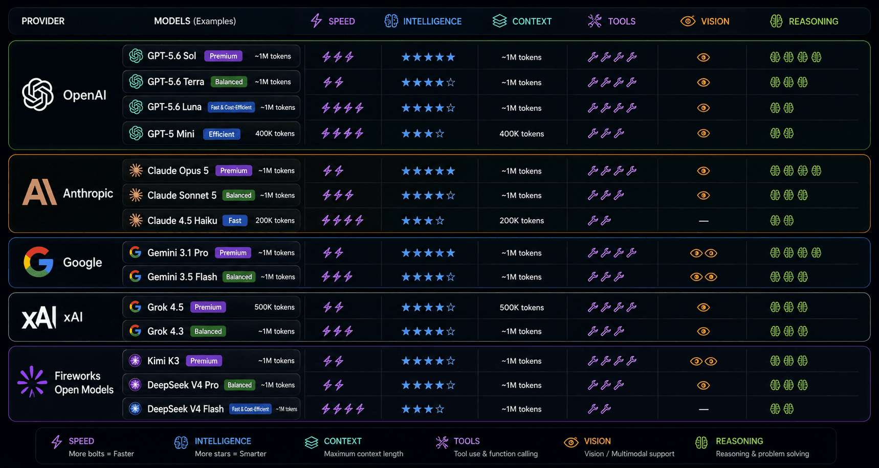Click the Fireworks Open Models provider name
Screen dimensions: 879x468
[84, 383]
